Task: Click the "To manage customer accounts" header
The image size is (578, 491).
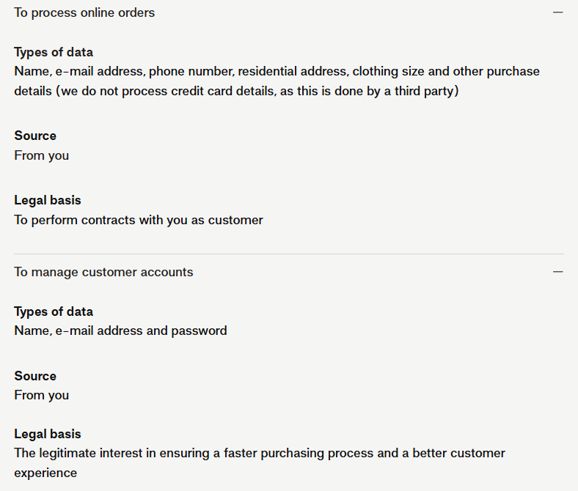Action: tap(103, 272)
